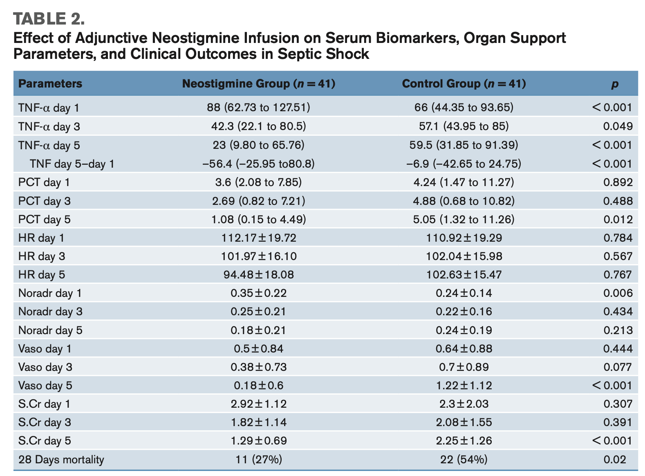The height and width of the screenshot is (476, 645).
Task: Click the TNF-α day 1 row label
Action: point(49,108)
